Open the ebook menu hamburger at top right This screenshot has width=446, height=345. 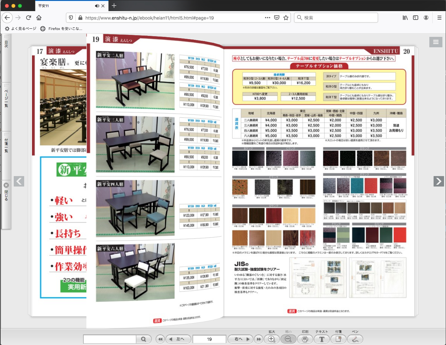click(x=436, y=42)
